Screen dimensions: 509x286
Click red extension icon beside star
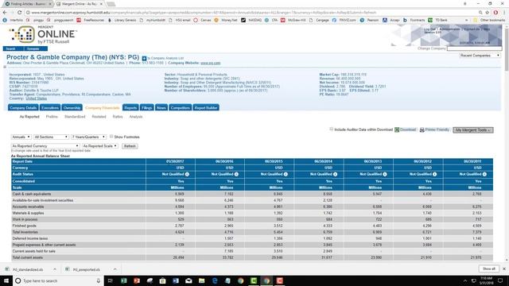pyautogui.click(x=495, y=13)
